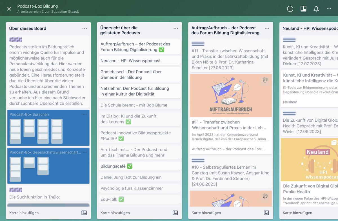338x221 pixels.
Task: Open notifications bell
Action: pos(316,9)
